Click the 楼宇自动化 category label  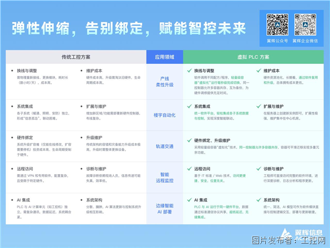click(x=164, y=115)
